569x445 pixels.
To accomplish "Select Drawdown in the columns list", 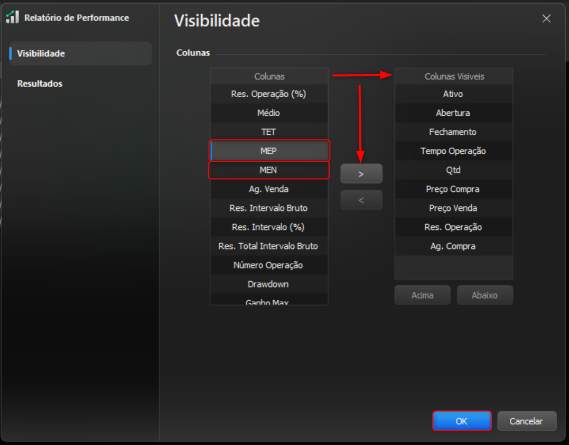I will pos(269,284).
